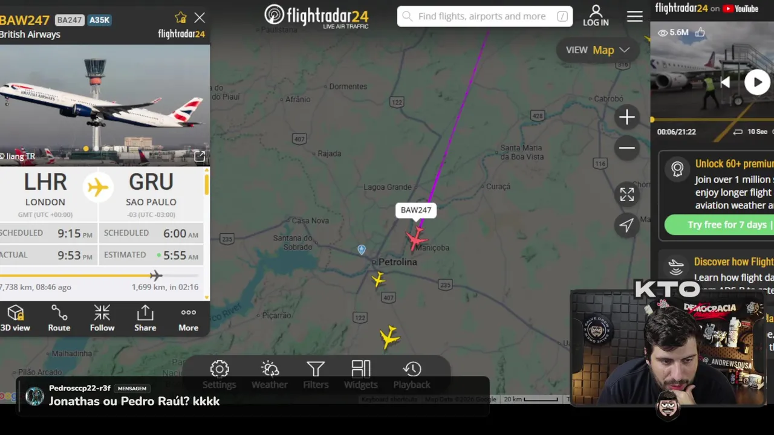
Task: Open the Filters panel
Action: (316, 375)
